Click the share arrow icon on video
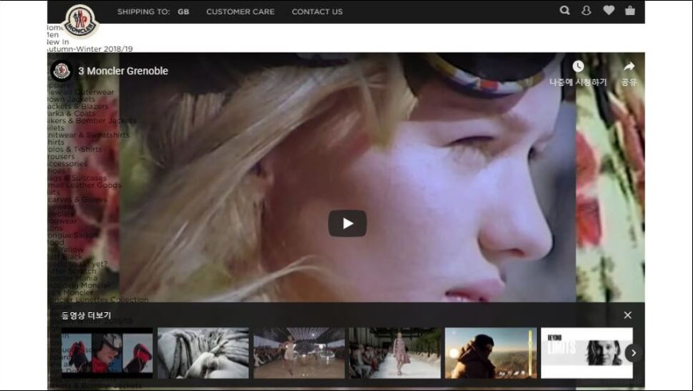Screen dimensions: 693x391 629,66
